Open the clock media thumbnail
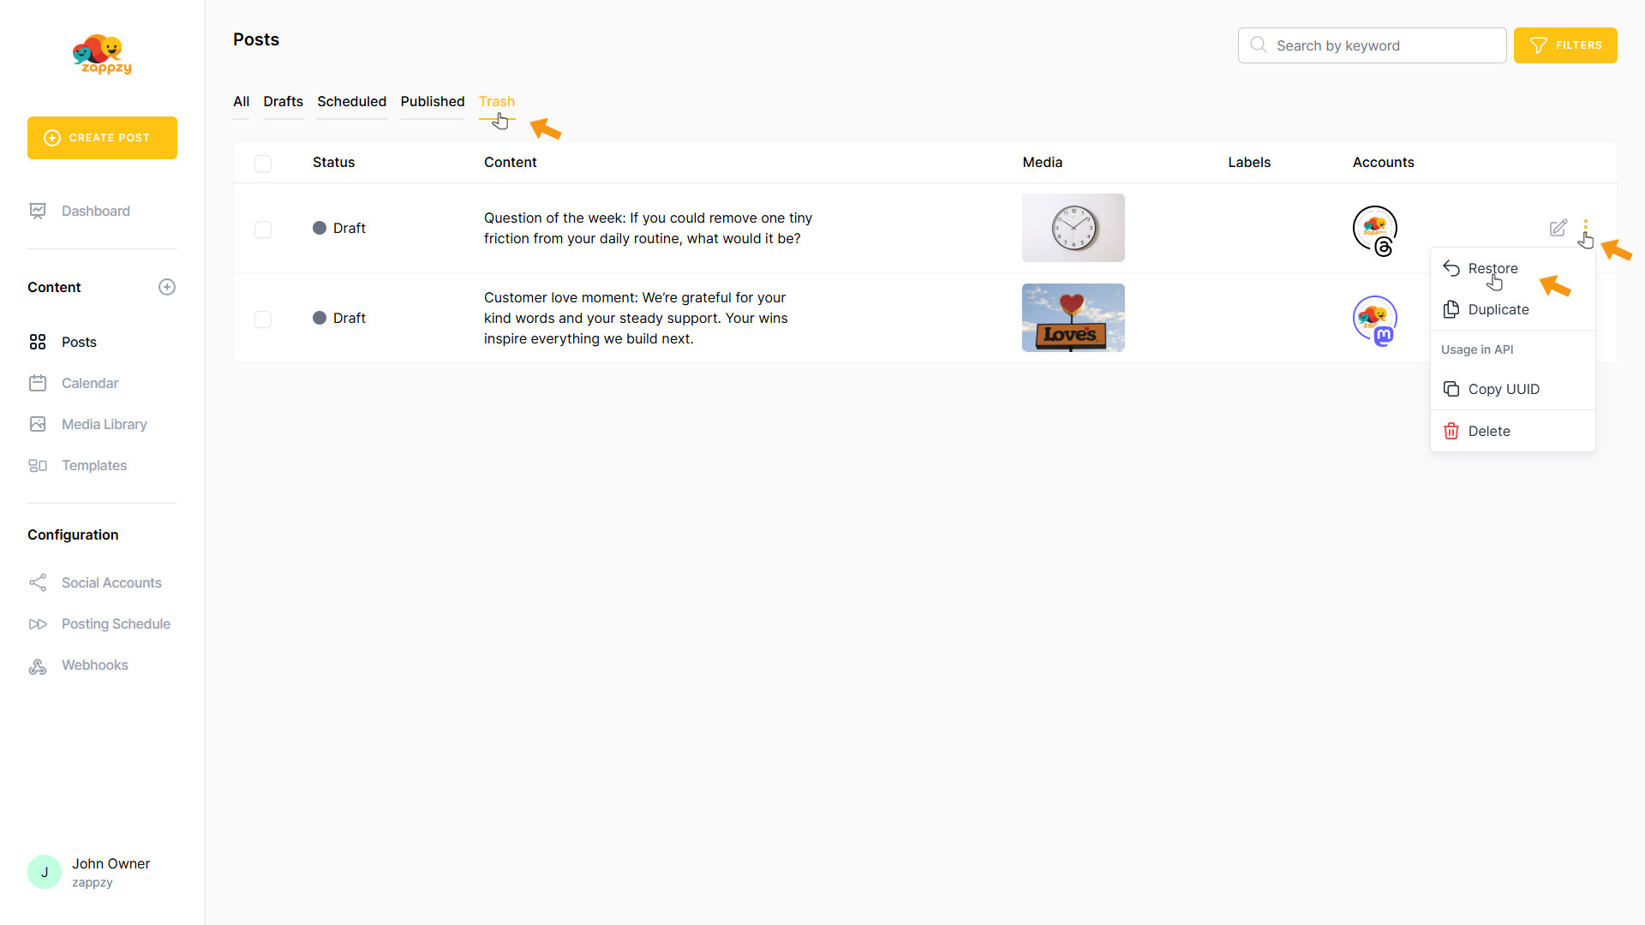Screen dimensions: 1645x925 coord(1073,228)
